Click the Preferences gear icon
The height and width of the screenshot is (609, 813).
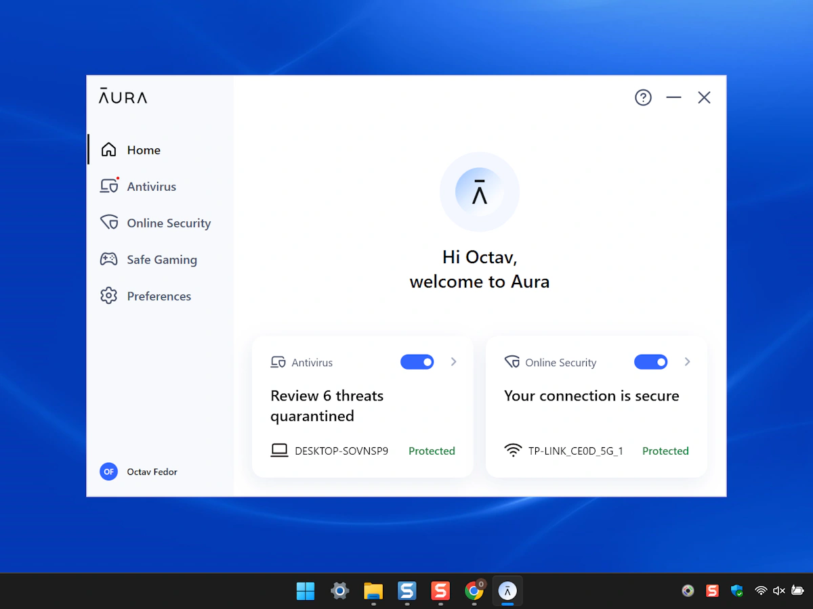(109, 296)
